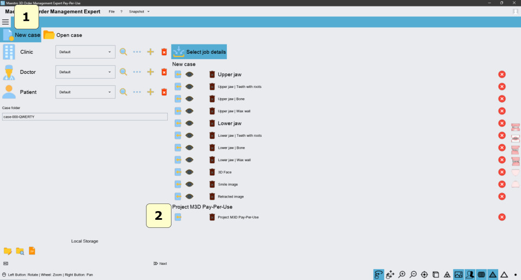Toggle visibility of Lower jaw | Teeth with roots

coord(189,136)
